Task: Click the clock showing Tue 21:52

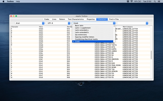Action: [147, 1]
